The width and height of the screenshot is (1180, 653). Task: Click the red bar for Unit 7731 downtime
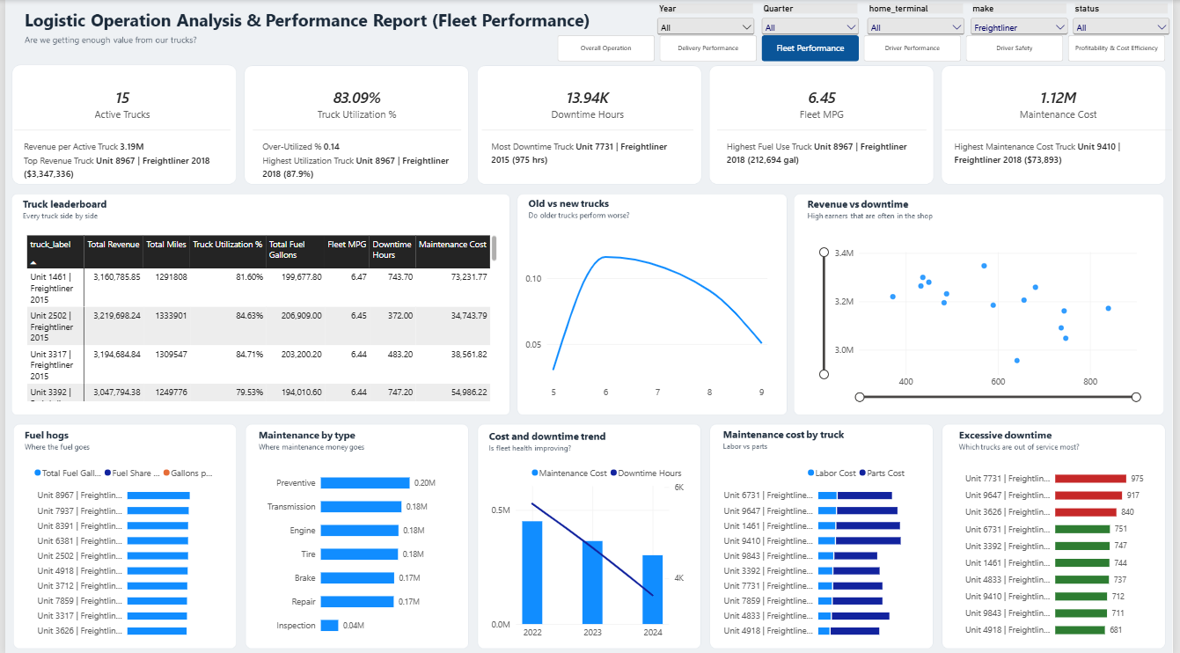point(1090,479)
